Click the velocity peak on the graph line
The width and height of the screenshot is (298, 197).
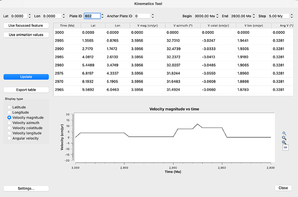[198, 124]
